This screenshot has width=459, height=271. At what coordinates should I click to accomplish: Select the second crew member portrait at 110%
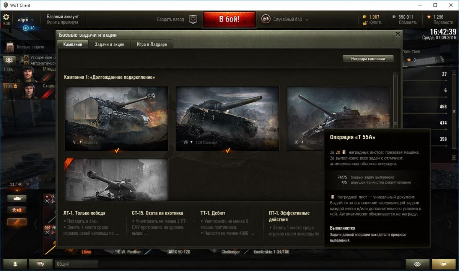(x=29, y=90)
